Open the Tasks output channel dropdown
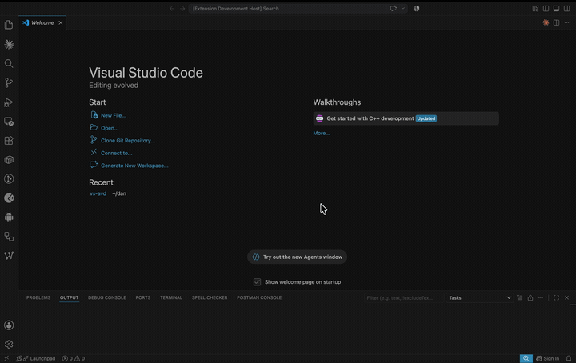 point(479,298)
